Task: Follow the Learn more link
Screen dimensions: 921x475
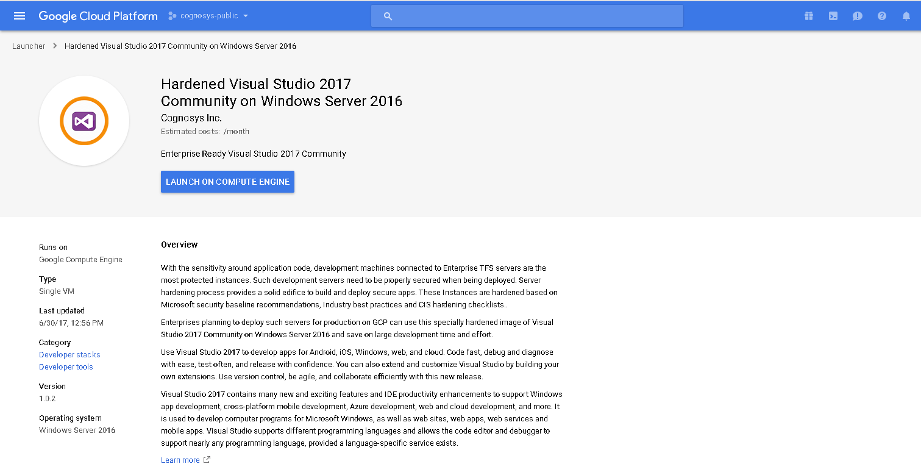Action: [180, 460]
